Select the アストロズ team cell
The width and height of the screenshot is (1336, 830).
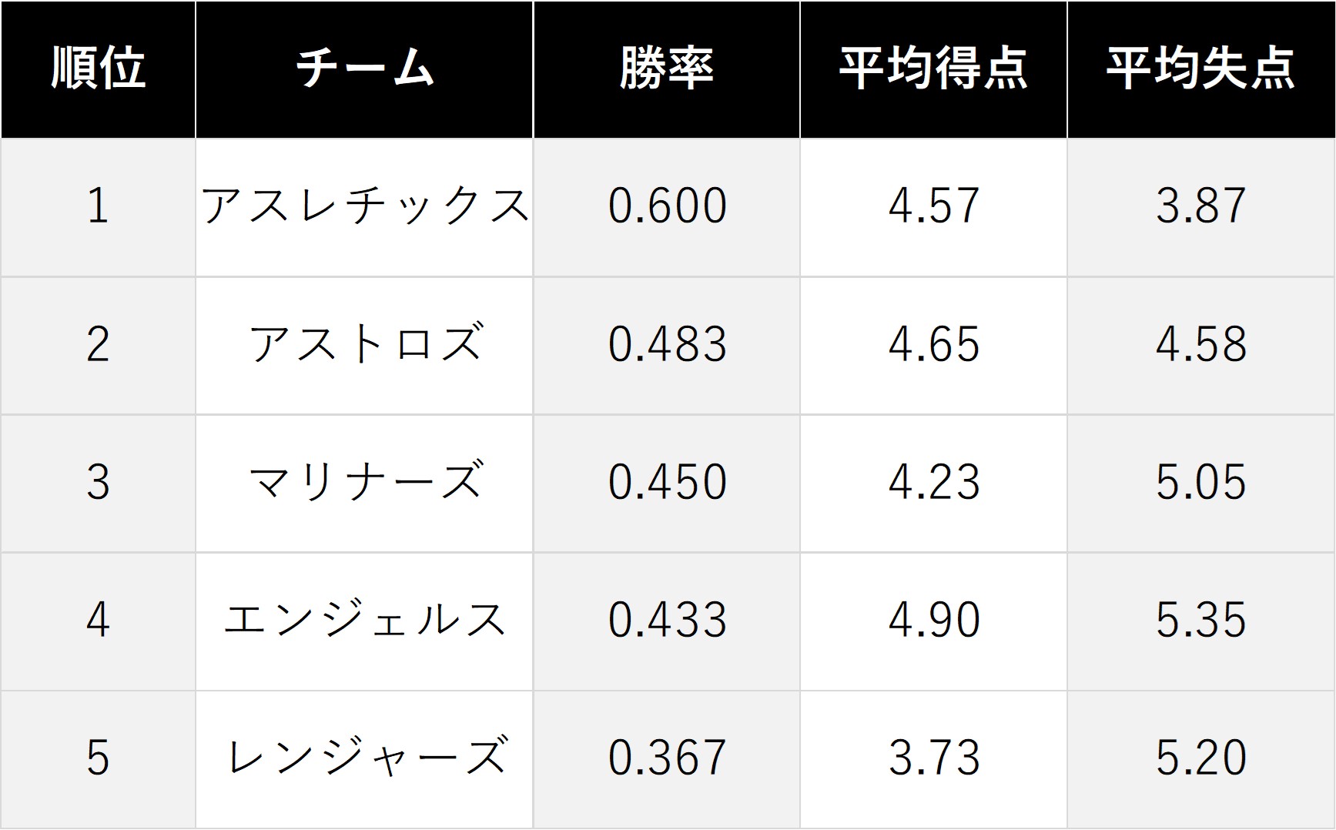tap(364, 346)
